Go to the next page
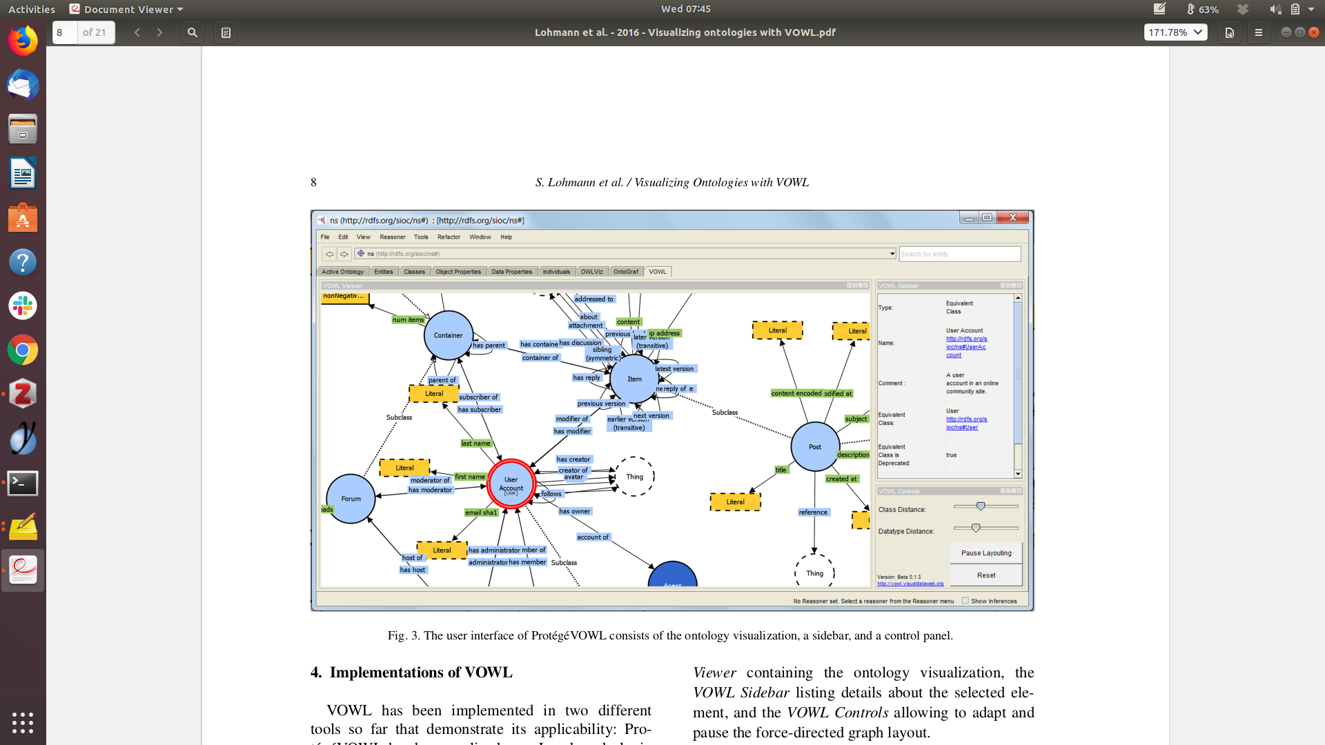Image resolution: width=1325 pixels, height=745 pixels. click(159, 32)
